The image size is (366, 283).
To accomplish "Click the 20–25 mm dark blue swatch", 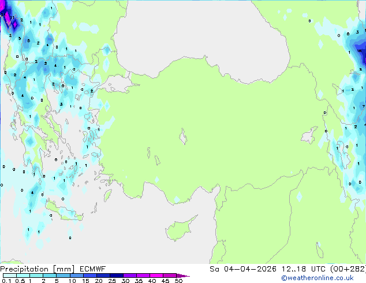I will pos(103,275).
